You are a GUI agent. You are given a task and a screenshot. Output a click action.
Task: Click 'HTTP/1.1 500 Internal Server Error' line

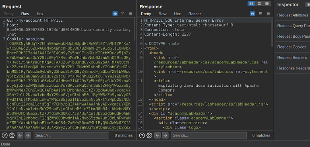coord(184,20)
